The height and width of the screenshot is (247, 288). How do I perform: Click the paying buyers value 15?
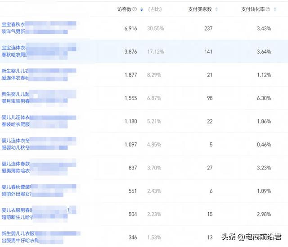[210, 214]
